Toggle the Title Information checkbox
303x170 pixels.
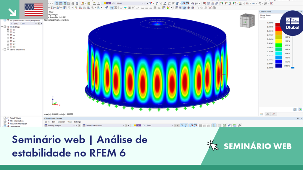(5, 121)
